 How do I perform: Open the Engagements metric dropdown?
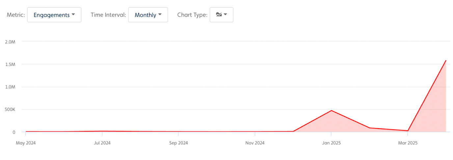pos(54,15)
